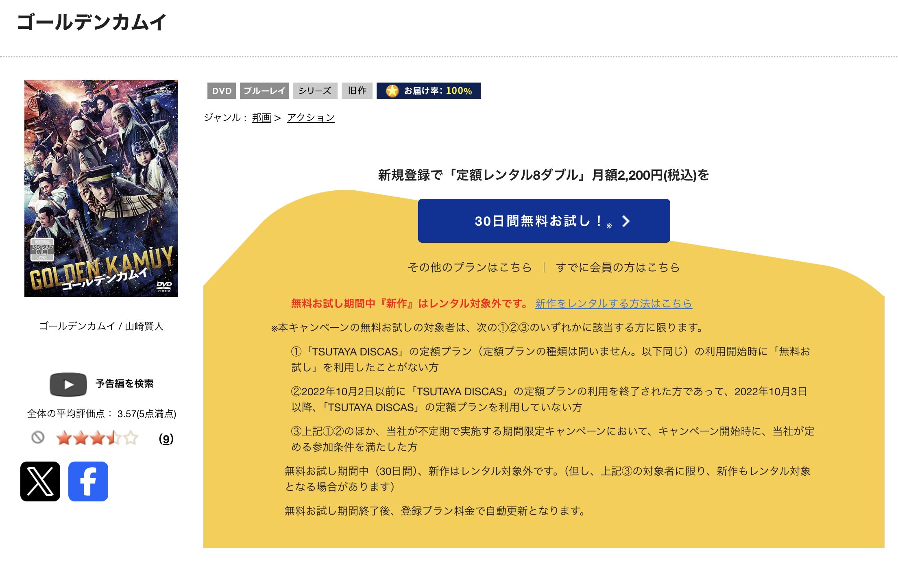The height and width of the screenshot is (562, 898).
Task: Click the お届け率 100% badge
Action: click(x=429, y=91)
